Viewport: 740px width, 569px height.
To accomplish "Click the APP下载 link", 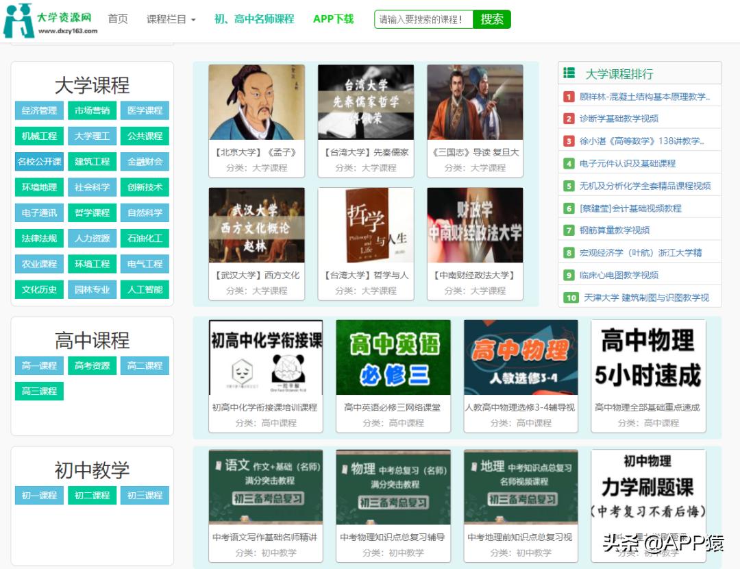I will [334, 19].
